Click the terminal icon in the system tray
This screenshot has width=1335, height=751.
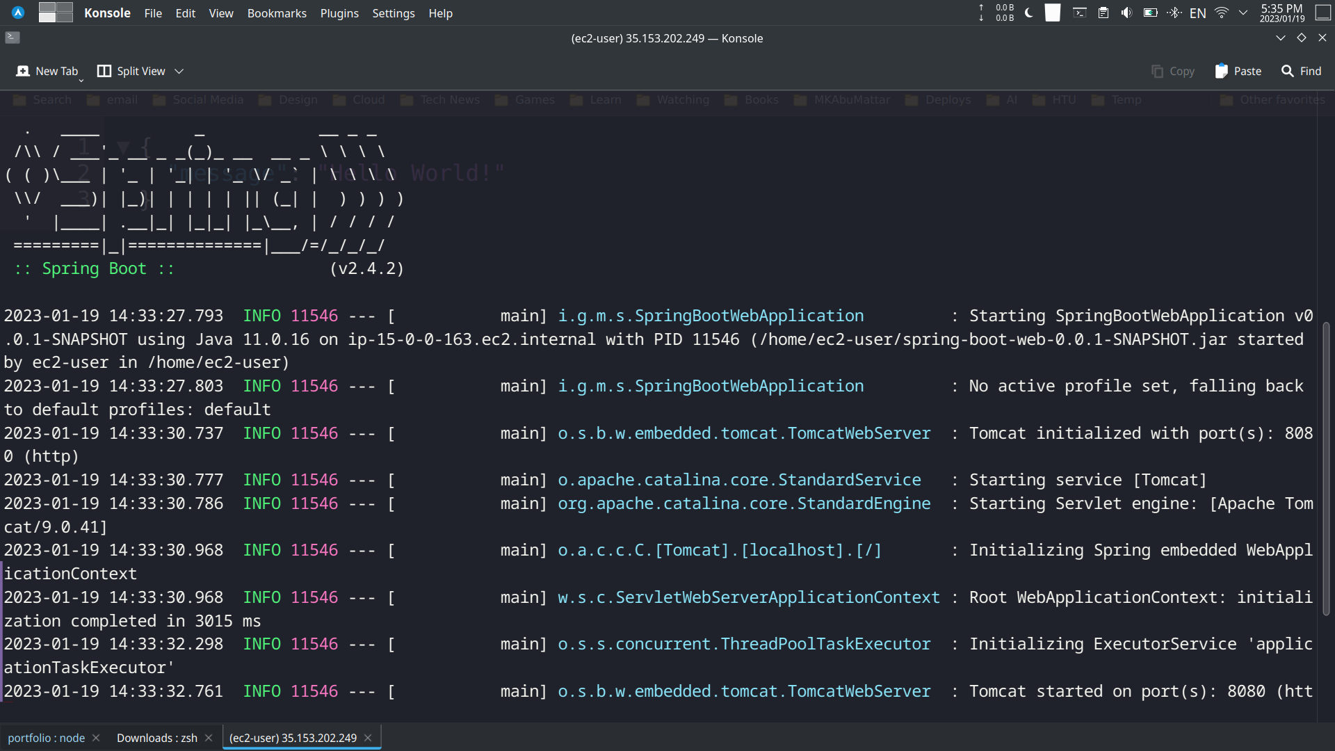pyautogui.click(x=1079, y=13)
